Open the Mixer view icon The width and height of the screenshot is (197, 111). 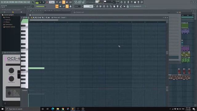point(107,6)
